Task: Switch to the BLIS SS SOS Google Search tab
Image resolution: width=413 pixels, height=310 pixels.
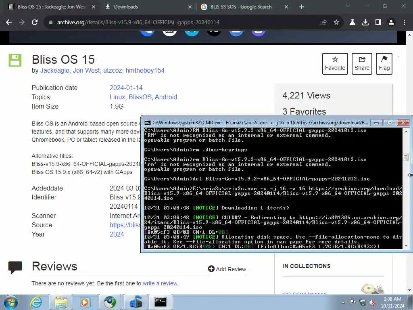Action: pyautogui.click(x=244, y=7)
